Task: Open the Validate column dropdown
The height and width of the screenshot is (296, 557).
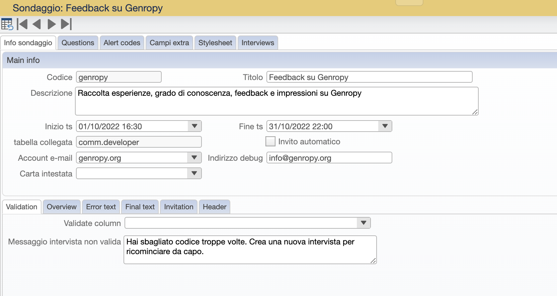Action: tap(364, 223)
